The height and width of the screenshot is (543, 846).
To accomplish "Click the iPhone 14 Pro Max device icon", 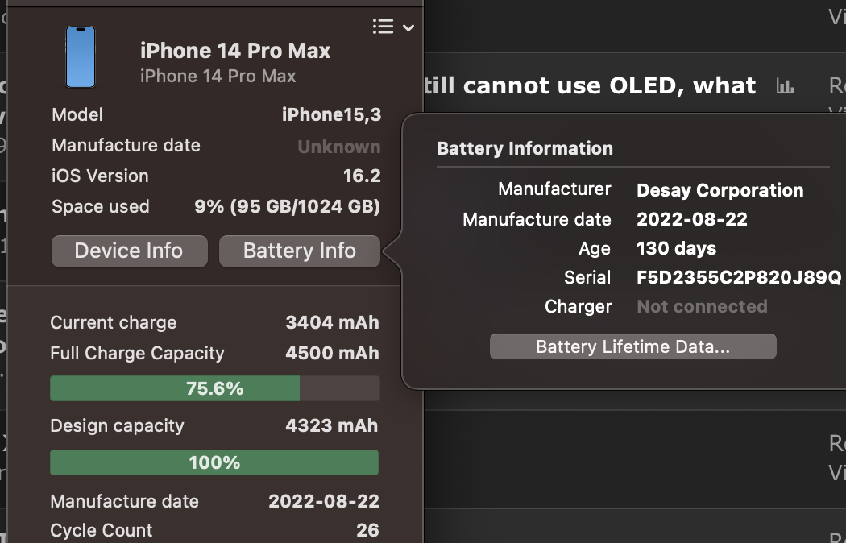I will pyautogui.click(x=81, y=57).
